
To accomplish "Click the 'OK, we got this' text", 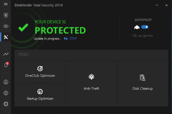I will [143, 36].
